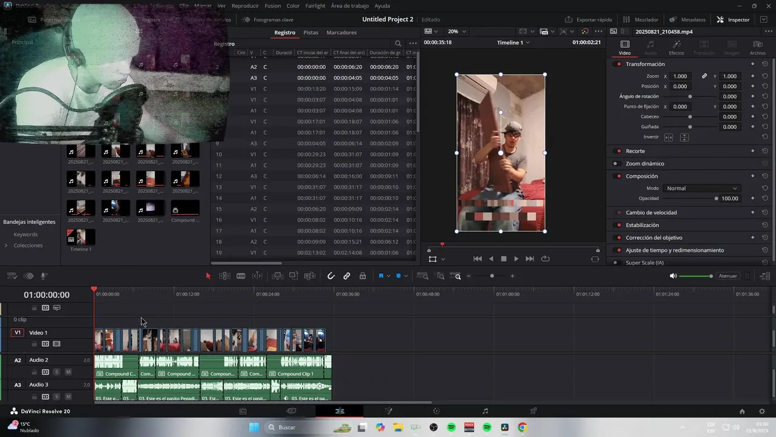The width and height of the screenshot is (776, 437).
Task: Stop playback in the viewer
Action: coord(503,259)
